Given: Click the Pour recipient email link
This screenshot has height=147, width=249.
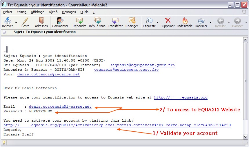Looking at the screenshot, I should tap(49, 74).
